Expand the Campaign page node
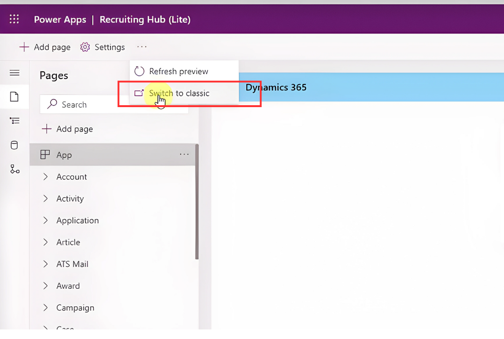Screen dimensions: 504x339 click(45, 307)
